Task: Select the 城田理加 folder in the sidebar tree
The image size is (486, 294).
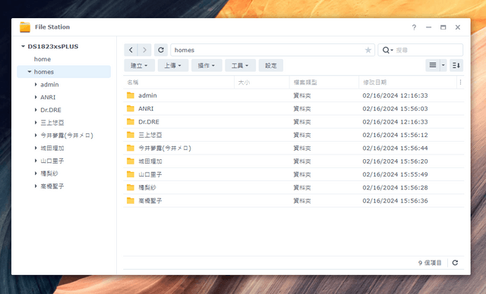Action: [x=52, y=148]
